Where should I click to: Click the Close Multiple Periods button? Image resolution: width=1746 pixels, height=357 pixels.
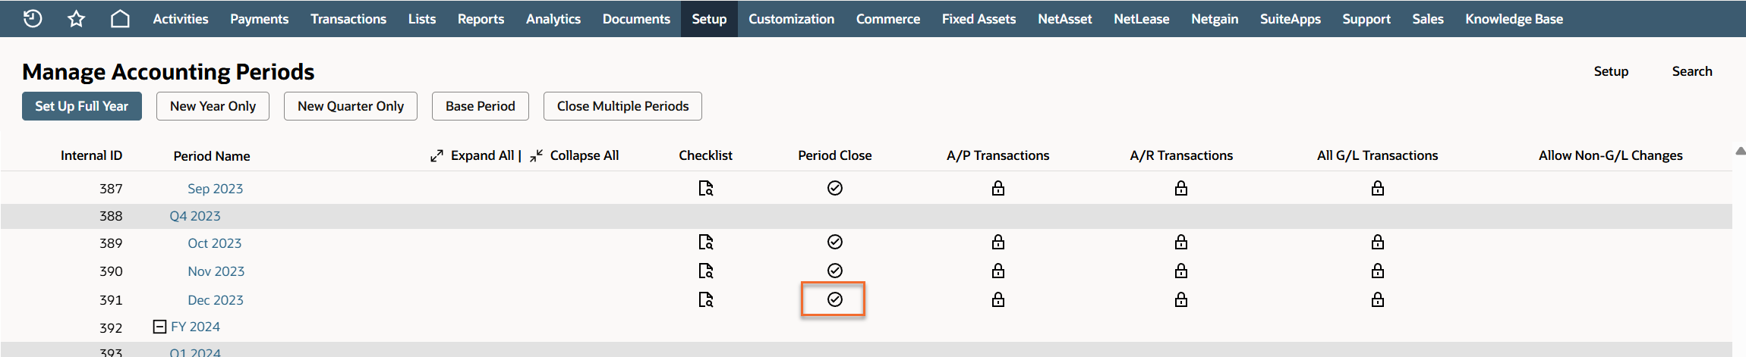(x=622, y=106)
